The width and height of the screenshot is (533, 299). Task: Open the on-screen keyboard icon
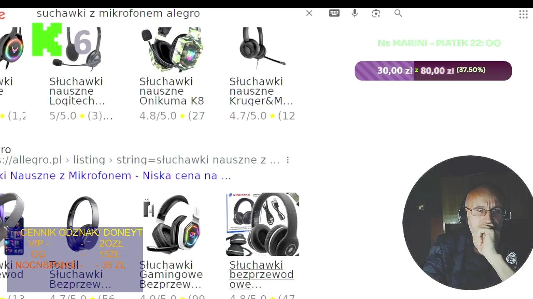coord(334,13)
